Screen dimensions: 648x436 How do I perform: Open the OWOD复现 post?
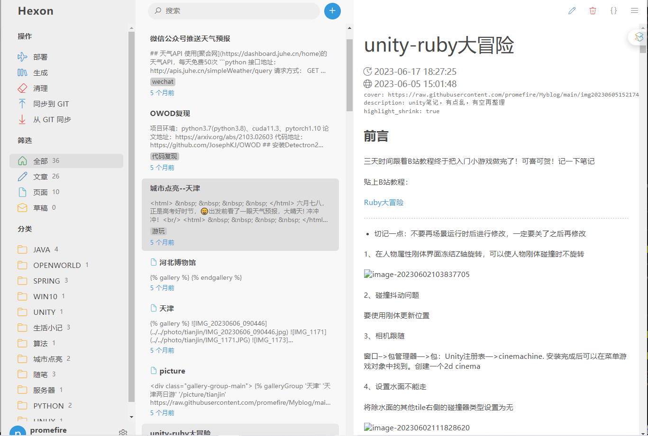coord(240,140)
